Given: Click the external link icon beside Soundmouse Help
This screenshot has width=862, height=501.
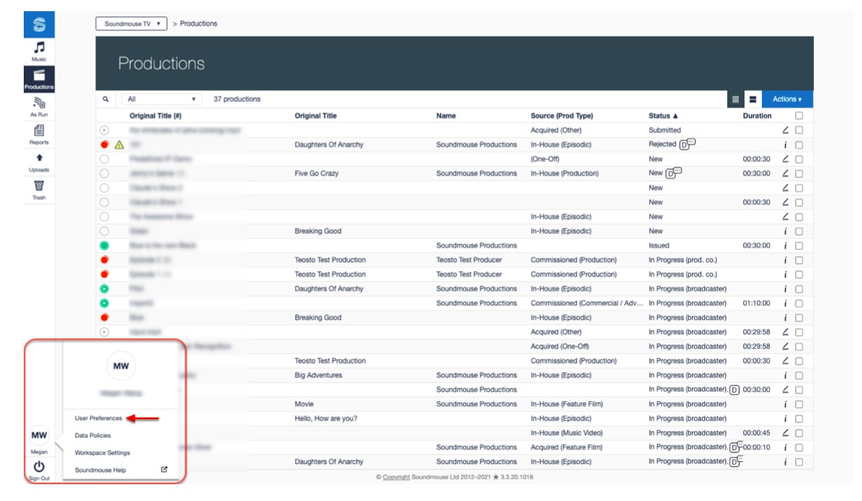Looking at the screenshot, I should tap(164, 470).
